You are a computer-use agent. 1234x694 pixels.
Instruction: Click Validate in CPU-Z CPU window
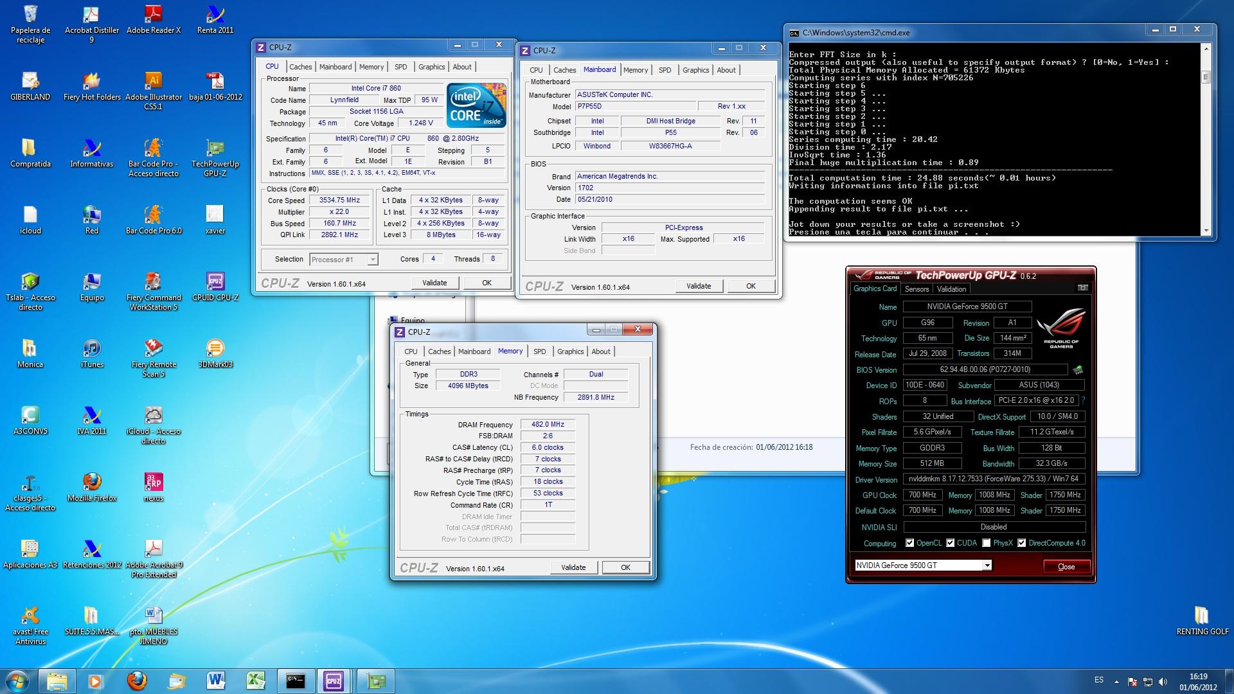coord(434,283)
